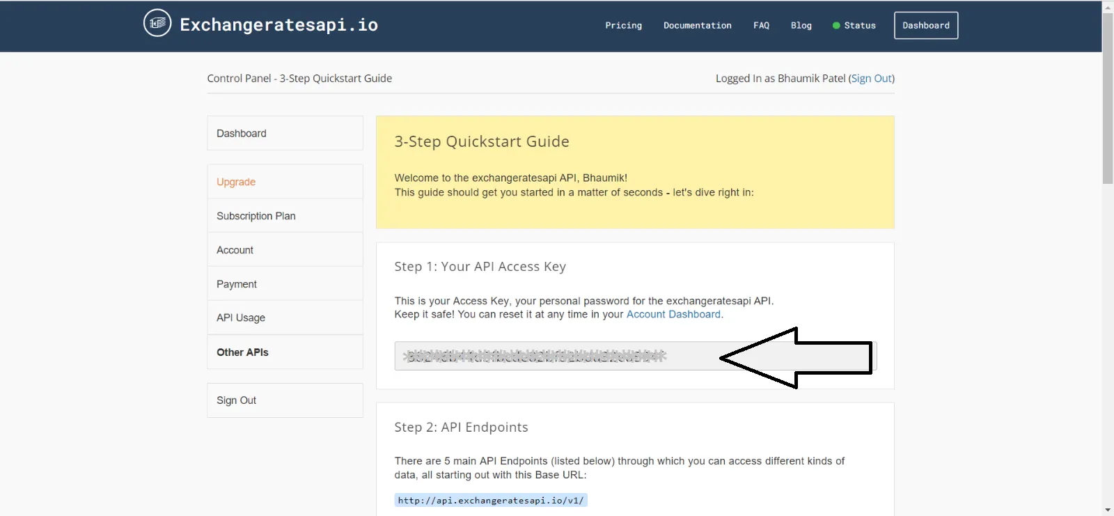This screenshot has width=1114, height=516.
Task: Click the 'Logged In as Bhaumik Patel' text
Action: coord(780,79)
